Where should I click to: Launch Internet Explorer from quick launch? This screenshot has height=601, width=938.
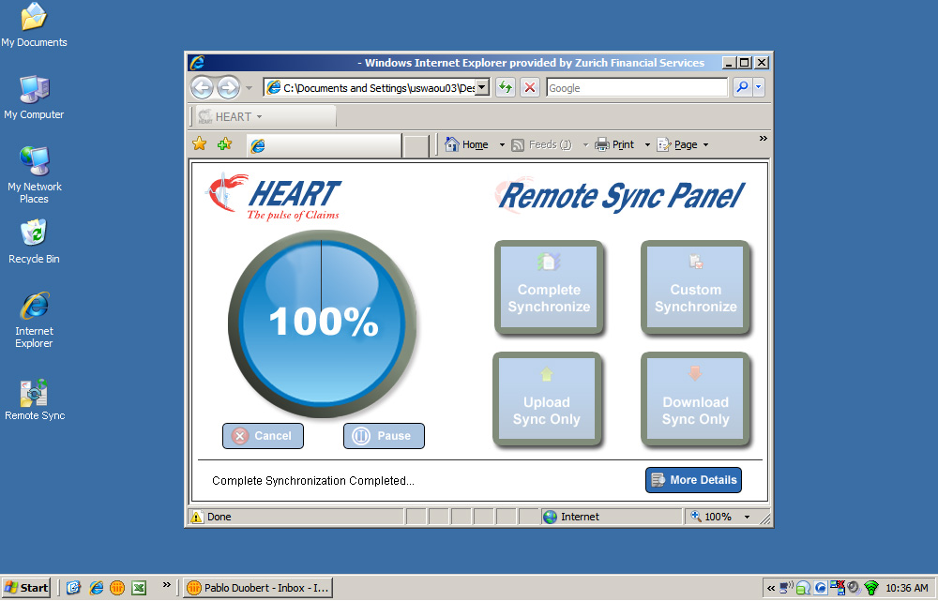pos(96,588)
